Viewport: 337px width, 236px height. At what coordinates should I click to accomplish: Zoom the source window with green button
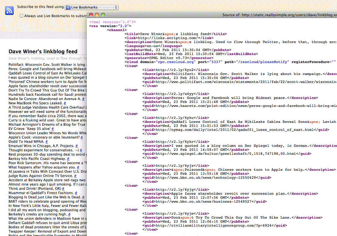[x=103, y=15]
